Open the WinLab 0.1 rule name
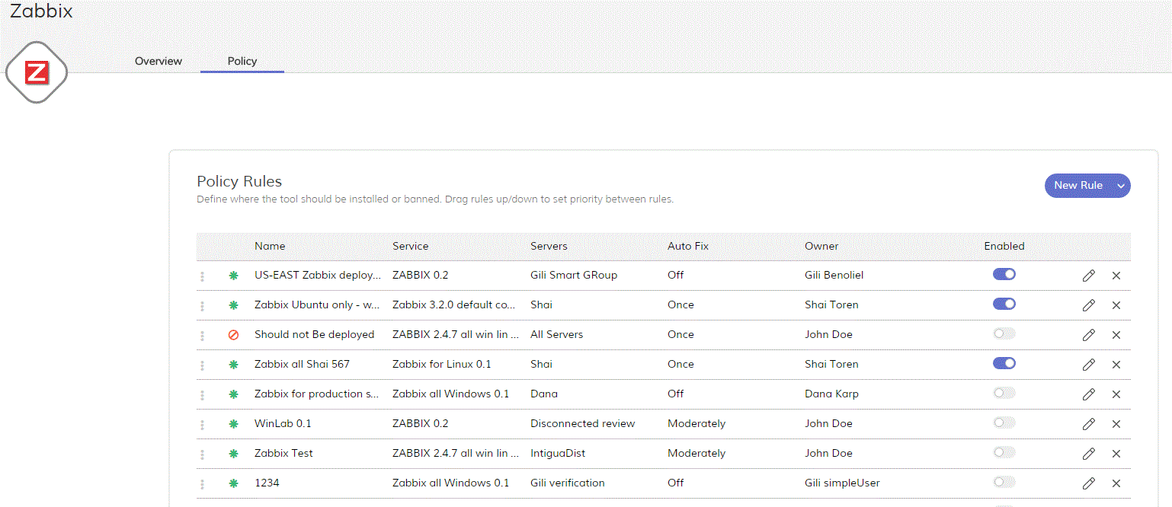This screenshot has height=507, width=1172. tap(283, 423)
